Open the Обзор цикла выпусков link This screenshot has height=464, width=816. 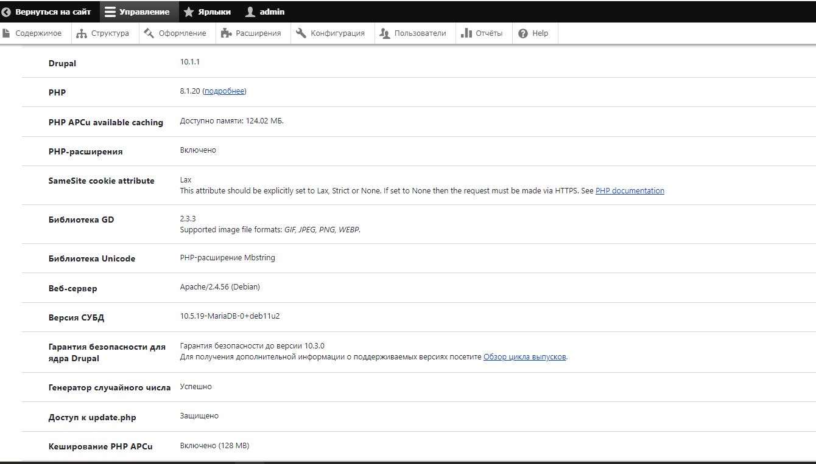(x=524, y=357)
